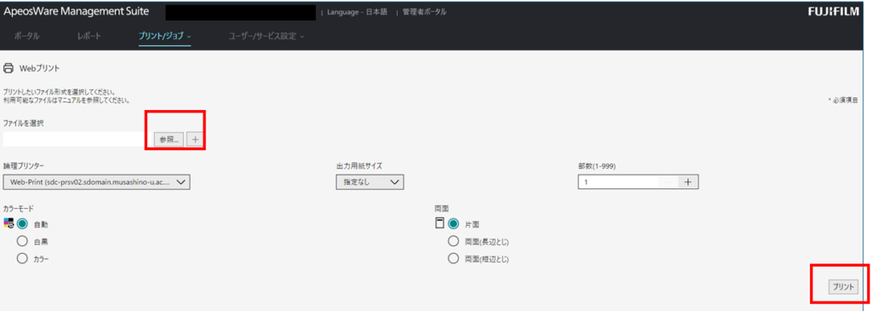Click the color mode palette icon
The width and height of the screenshot is (872, 311).
click(x=9, y=223)
